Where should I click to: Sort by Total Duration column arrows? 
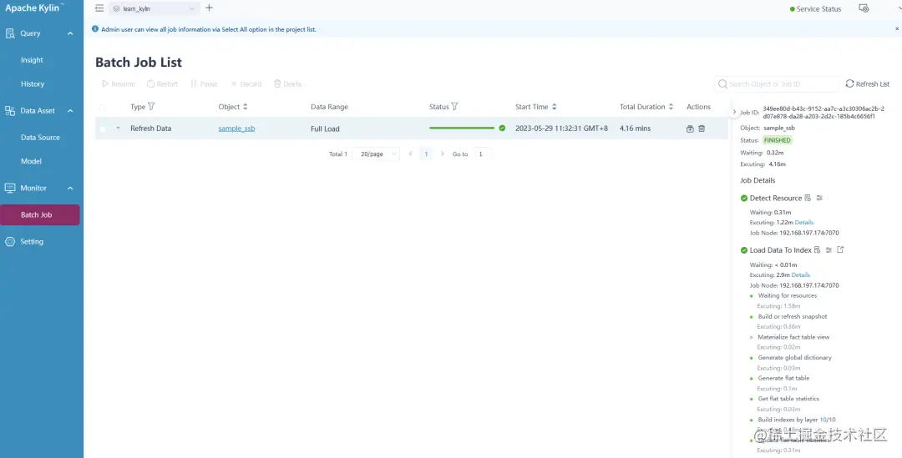[x=670, y=107]
